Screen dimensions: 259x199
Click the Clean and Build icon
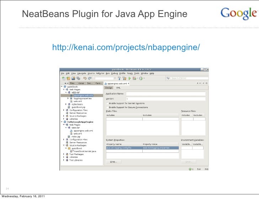pyautogui.click(x=125, y=79)
